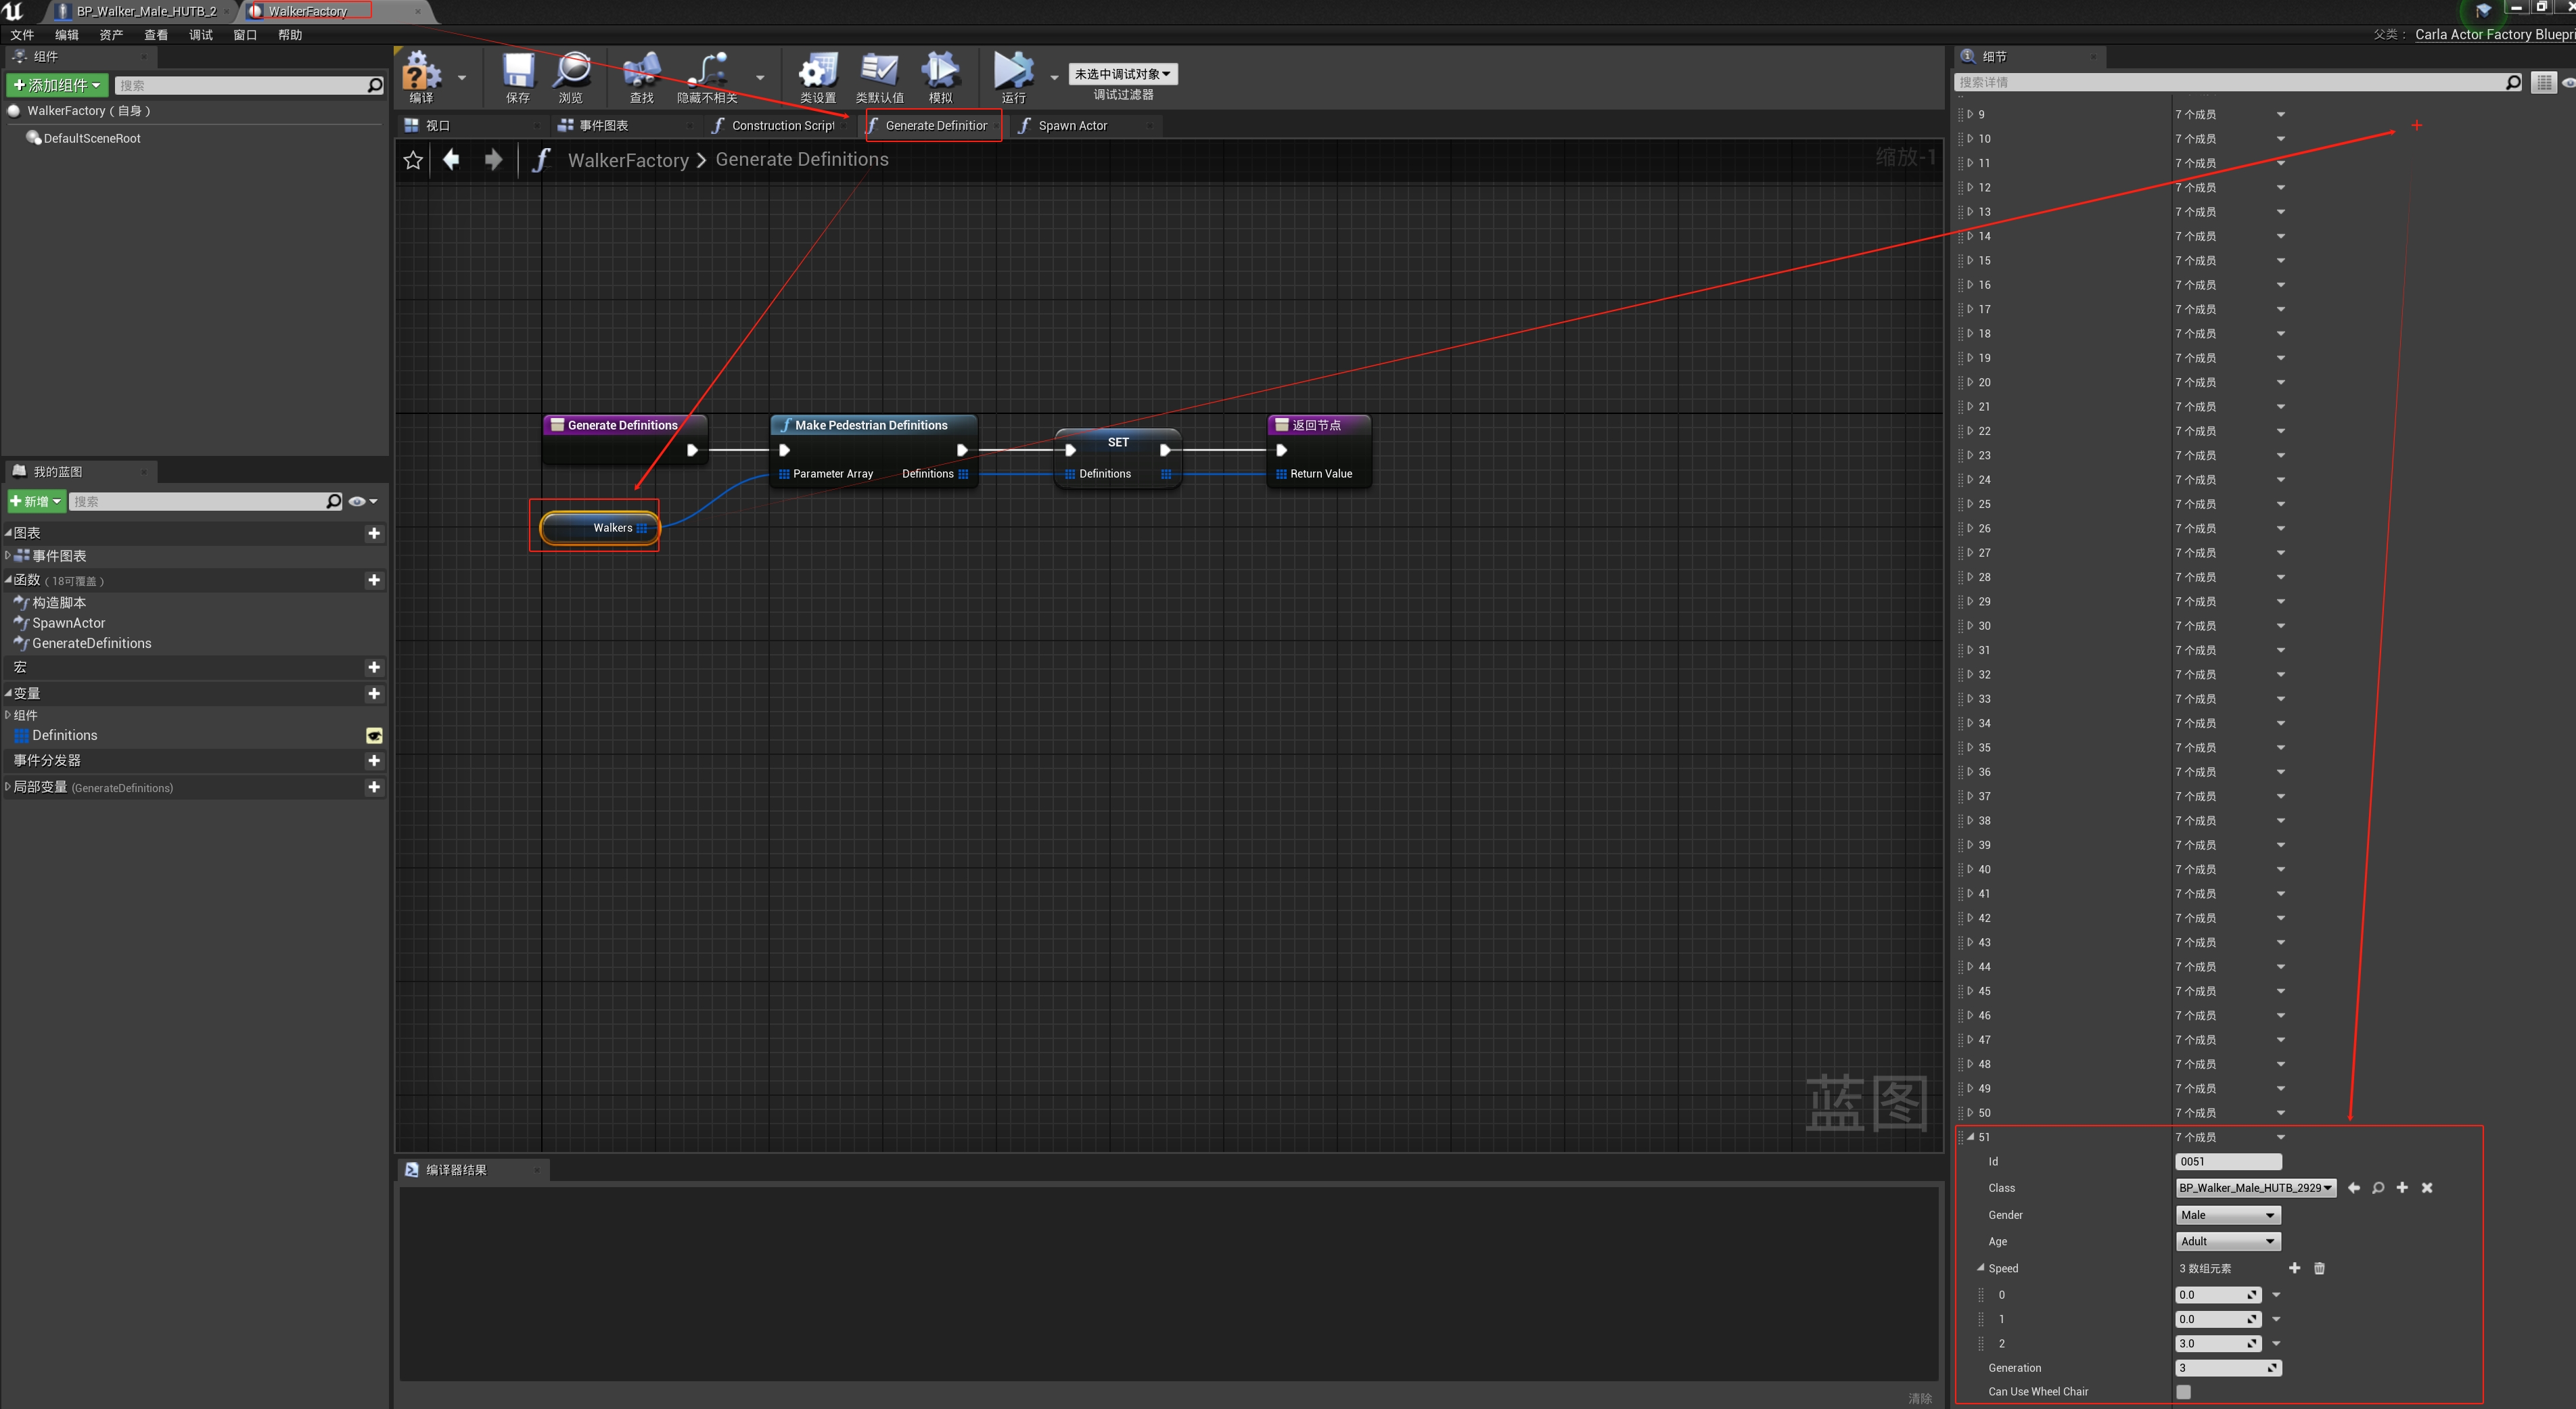Select the Generate Definitions tab
Image resolution: width=2576 pixels, height=1409 pixels.
coord(929,125)
